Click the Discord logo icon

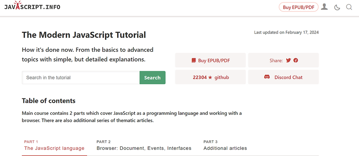point(267,77)
